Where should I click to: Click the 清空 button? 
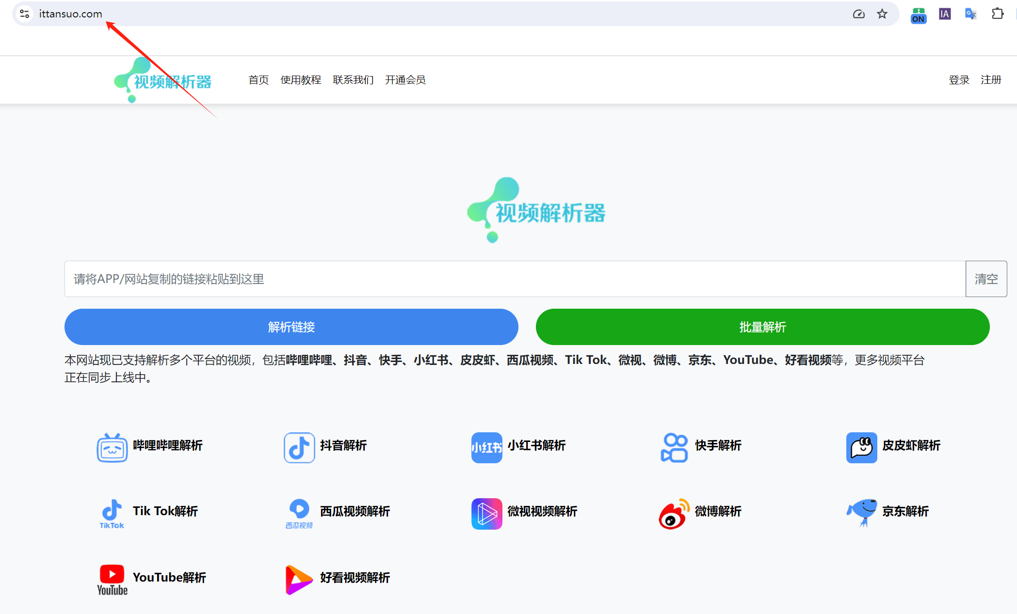[986, 279]
